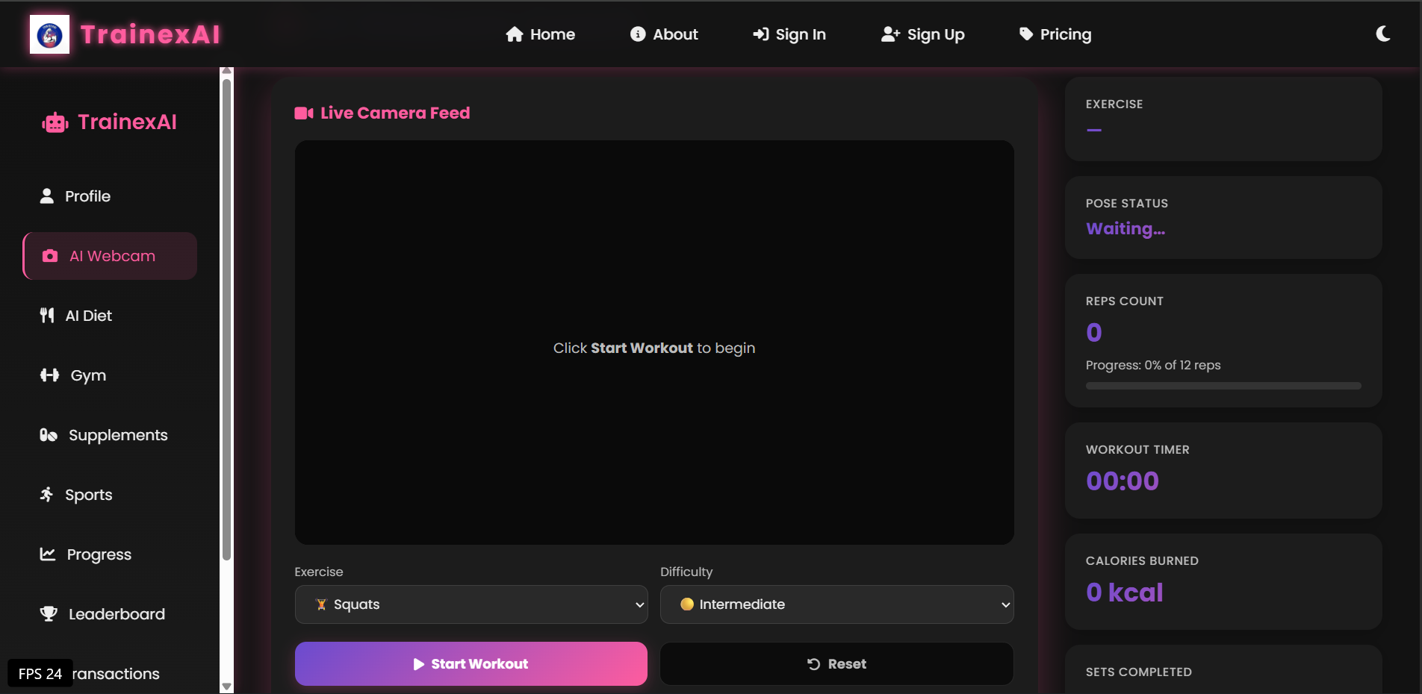1422x694 pixels.
Task: Click the Supplements pills icon
Action: (49, 435)
